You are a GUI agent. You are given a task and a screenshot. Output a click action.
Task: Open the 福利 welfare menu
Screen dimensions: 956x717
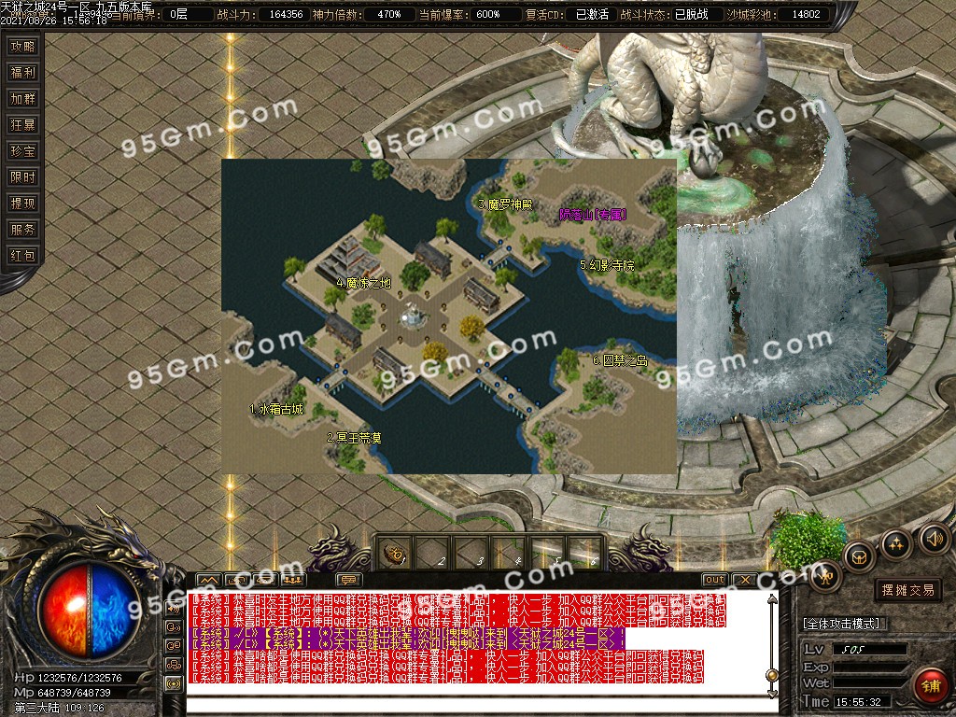(x=23, y=73)
